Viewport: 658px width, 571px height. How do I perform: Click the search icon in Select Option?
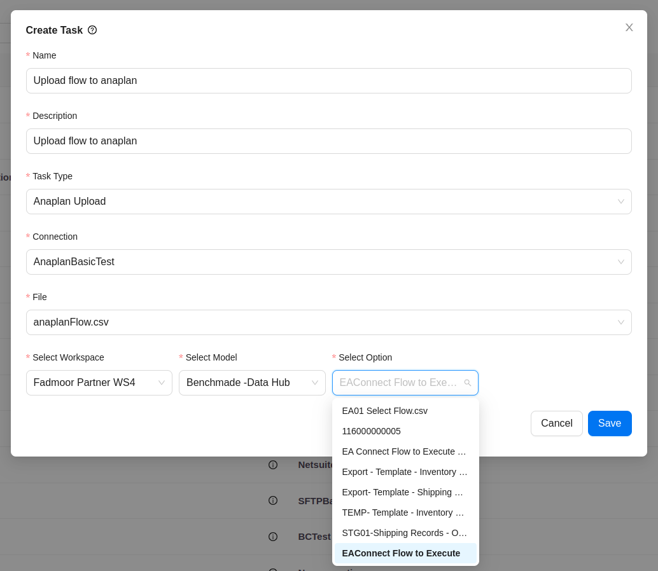tap(468, 383)
